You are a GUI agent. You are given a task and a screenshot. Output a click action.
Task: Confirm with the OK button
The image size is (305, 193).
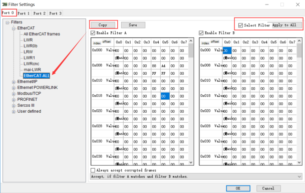coord(238,188)
